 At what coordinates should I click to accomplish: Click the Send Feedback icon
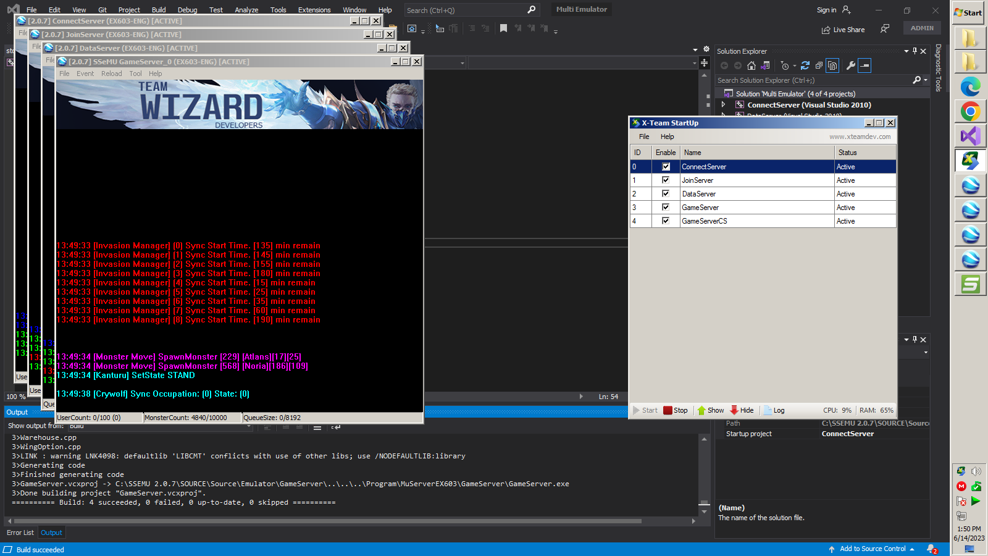pos(885,29)
